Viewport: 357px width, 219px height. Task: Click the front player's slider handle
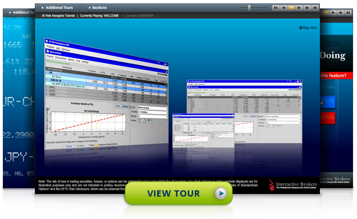click(x=249, y=8)
